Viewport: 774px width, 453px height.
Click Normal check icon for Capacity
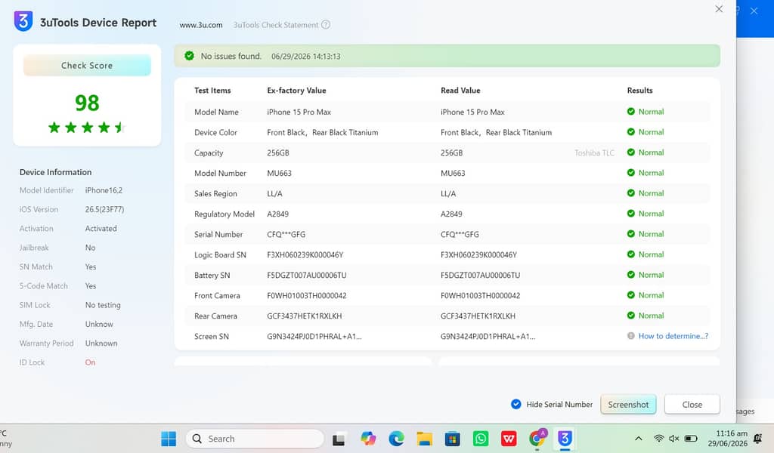631,153
